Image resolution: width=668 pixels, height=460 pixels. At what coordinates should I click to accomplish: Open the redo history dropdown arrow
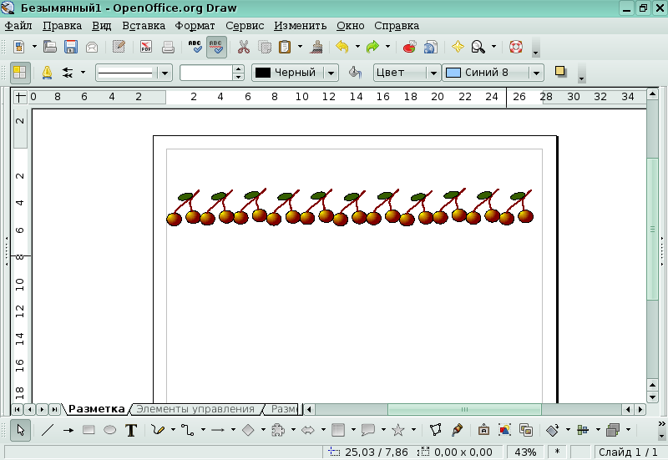[387, 47]
